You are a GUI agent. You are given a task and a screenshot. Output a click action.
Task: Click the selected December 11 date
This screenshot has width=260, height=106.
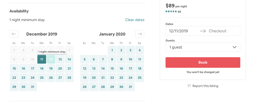click(x=42, y=59)
